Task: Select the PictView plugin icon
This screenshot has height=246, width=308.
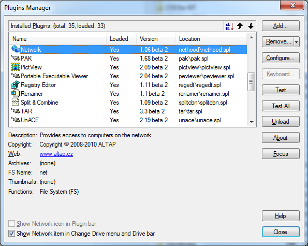Action: pos(16,67)
